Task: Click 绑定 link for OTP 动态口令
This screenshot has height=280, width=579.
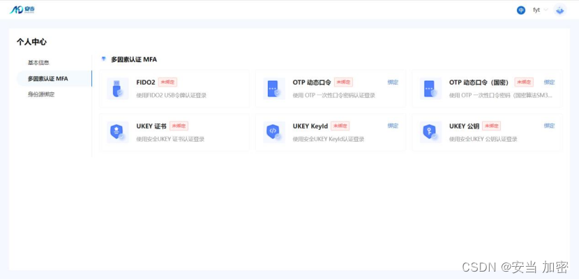Action: 393,82
